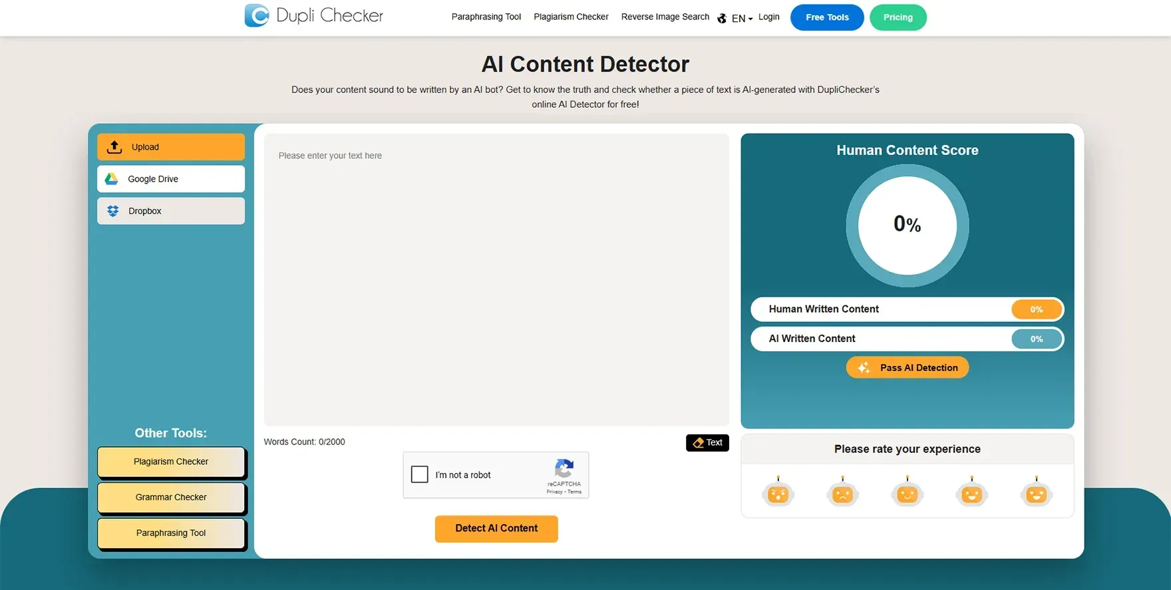Check the I'm not a robot box
Viewport: 1171px width, 590px height.
(x=420, y=474)
